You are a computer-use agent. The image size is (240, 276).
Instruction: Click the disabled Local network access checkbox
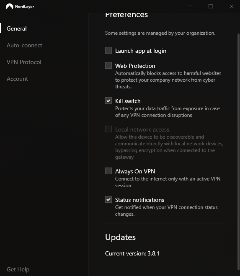coord(108,129)
